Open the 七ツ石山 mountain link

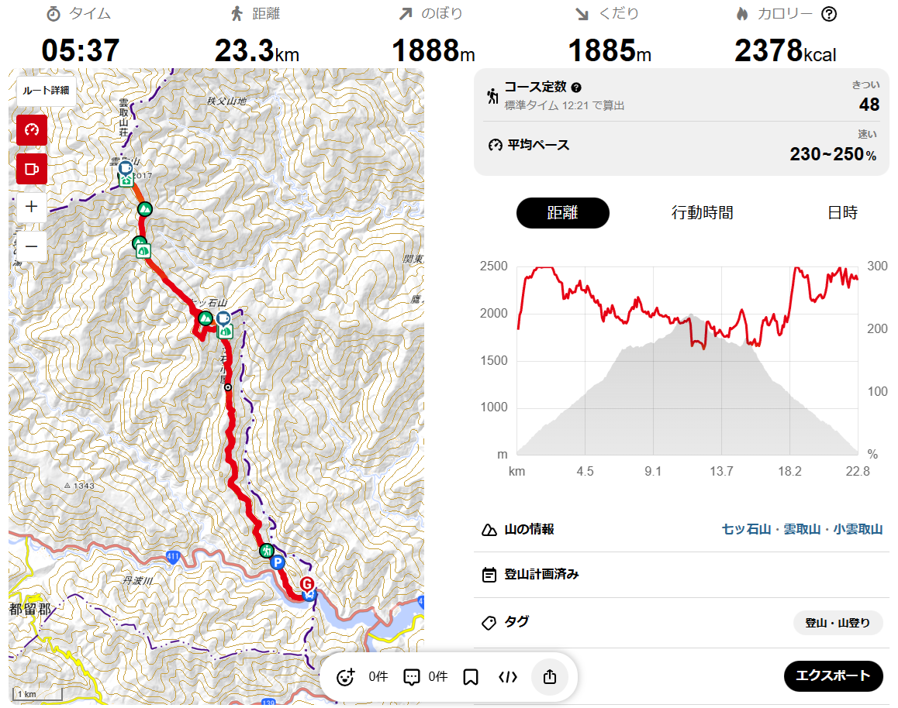[746, 530]
